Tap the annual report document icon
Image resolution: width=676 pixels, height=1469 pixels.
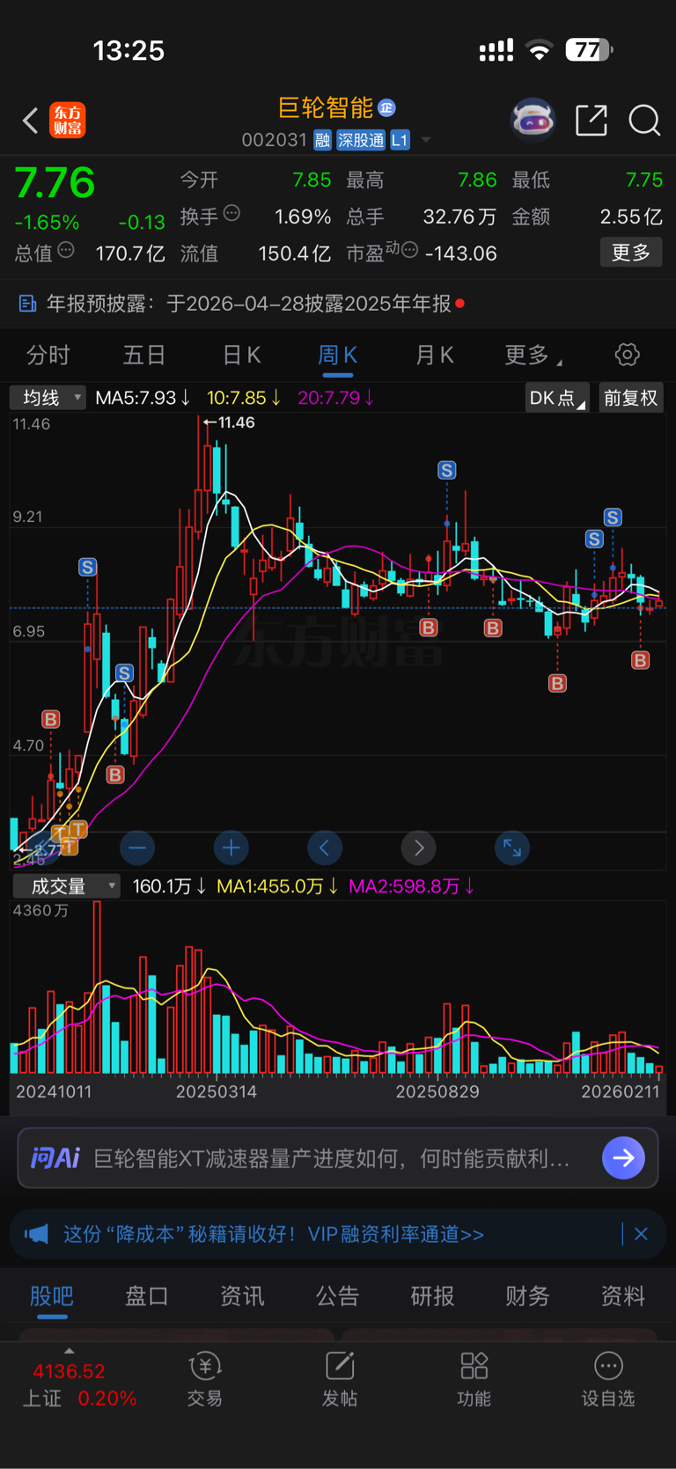[28, 304]
